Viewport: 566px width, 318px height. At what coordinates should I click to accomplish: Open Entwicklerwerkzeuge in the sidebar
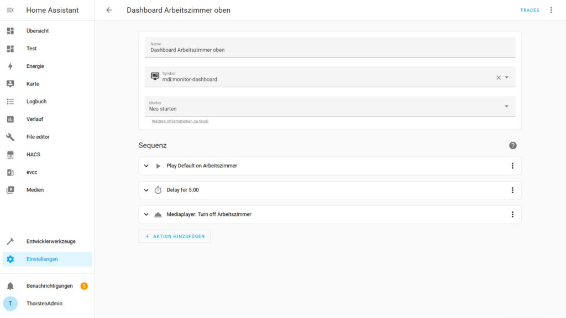51,241
